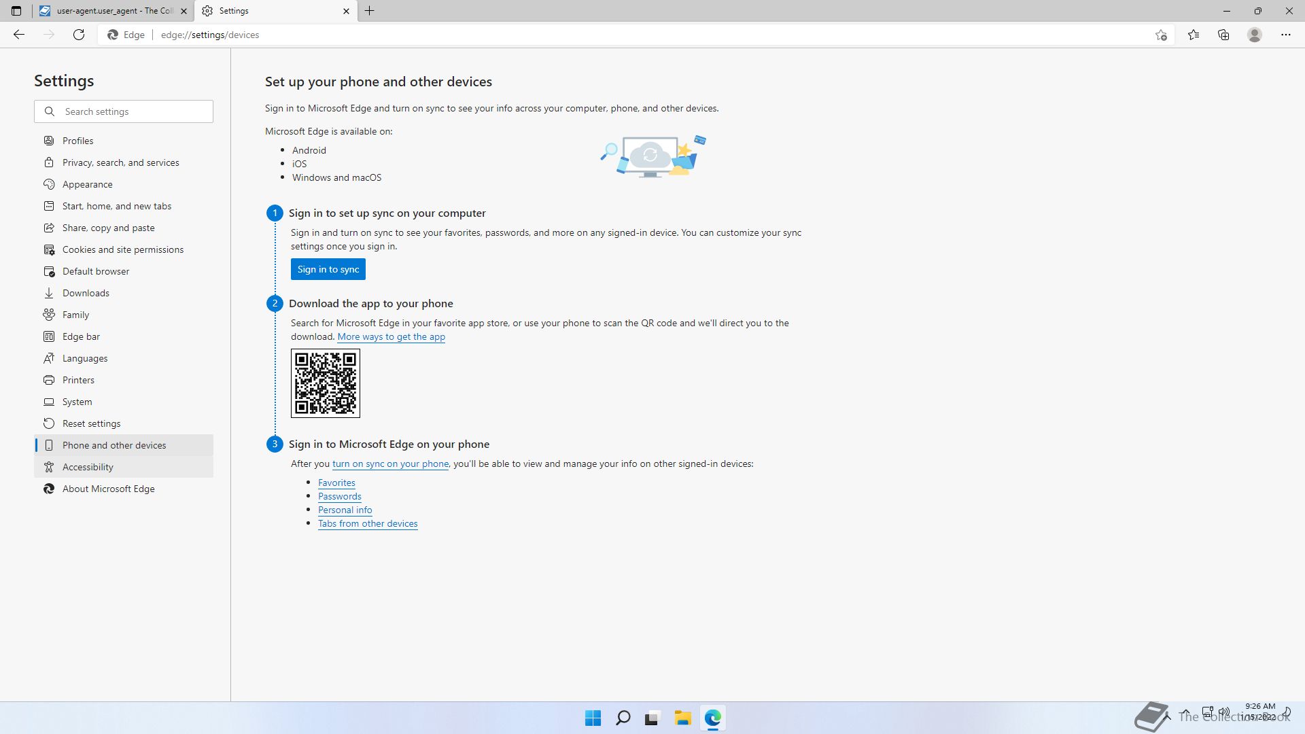Click the browser back arrow
The height and width of the screenshot is (734, 1305).
point(19,35)
